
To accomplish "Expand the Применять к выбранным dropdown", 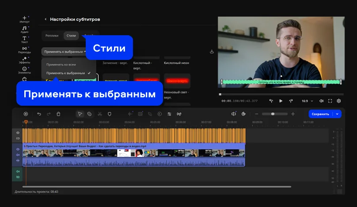I will (65, 52).
